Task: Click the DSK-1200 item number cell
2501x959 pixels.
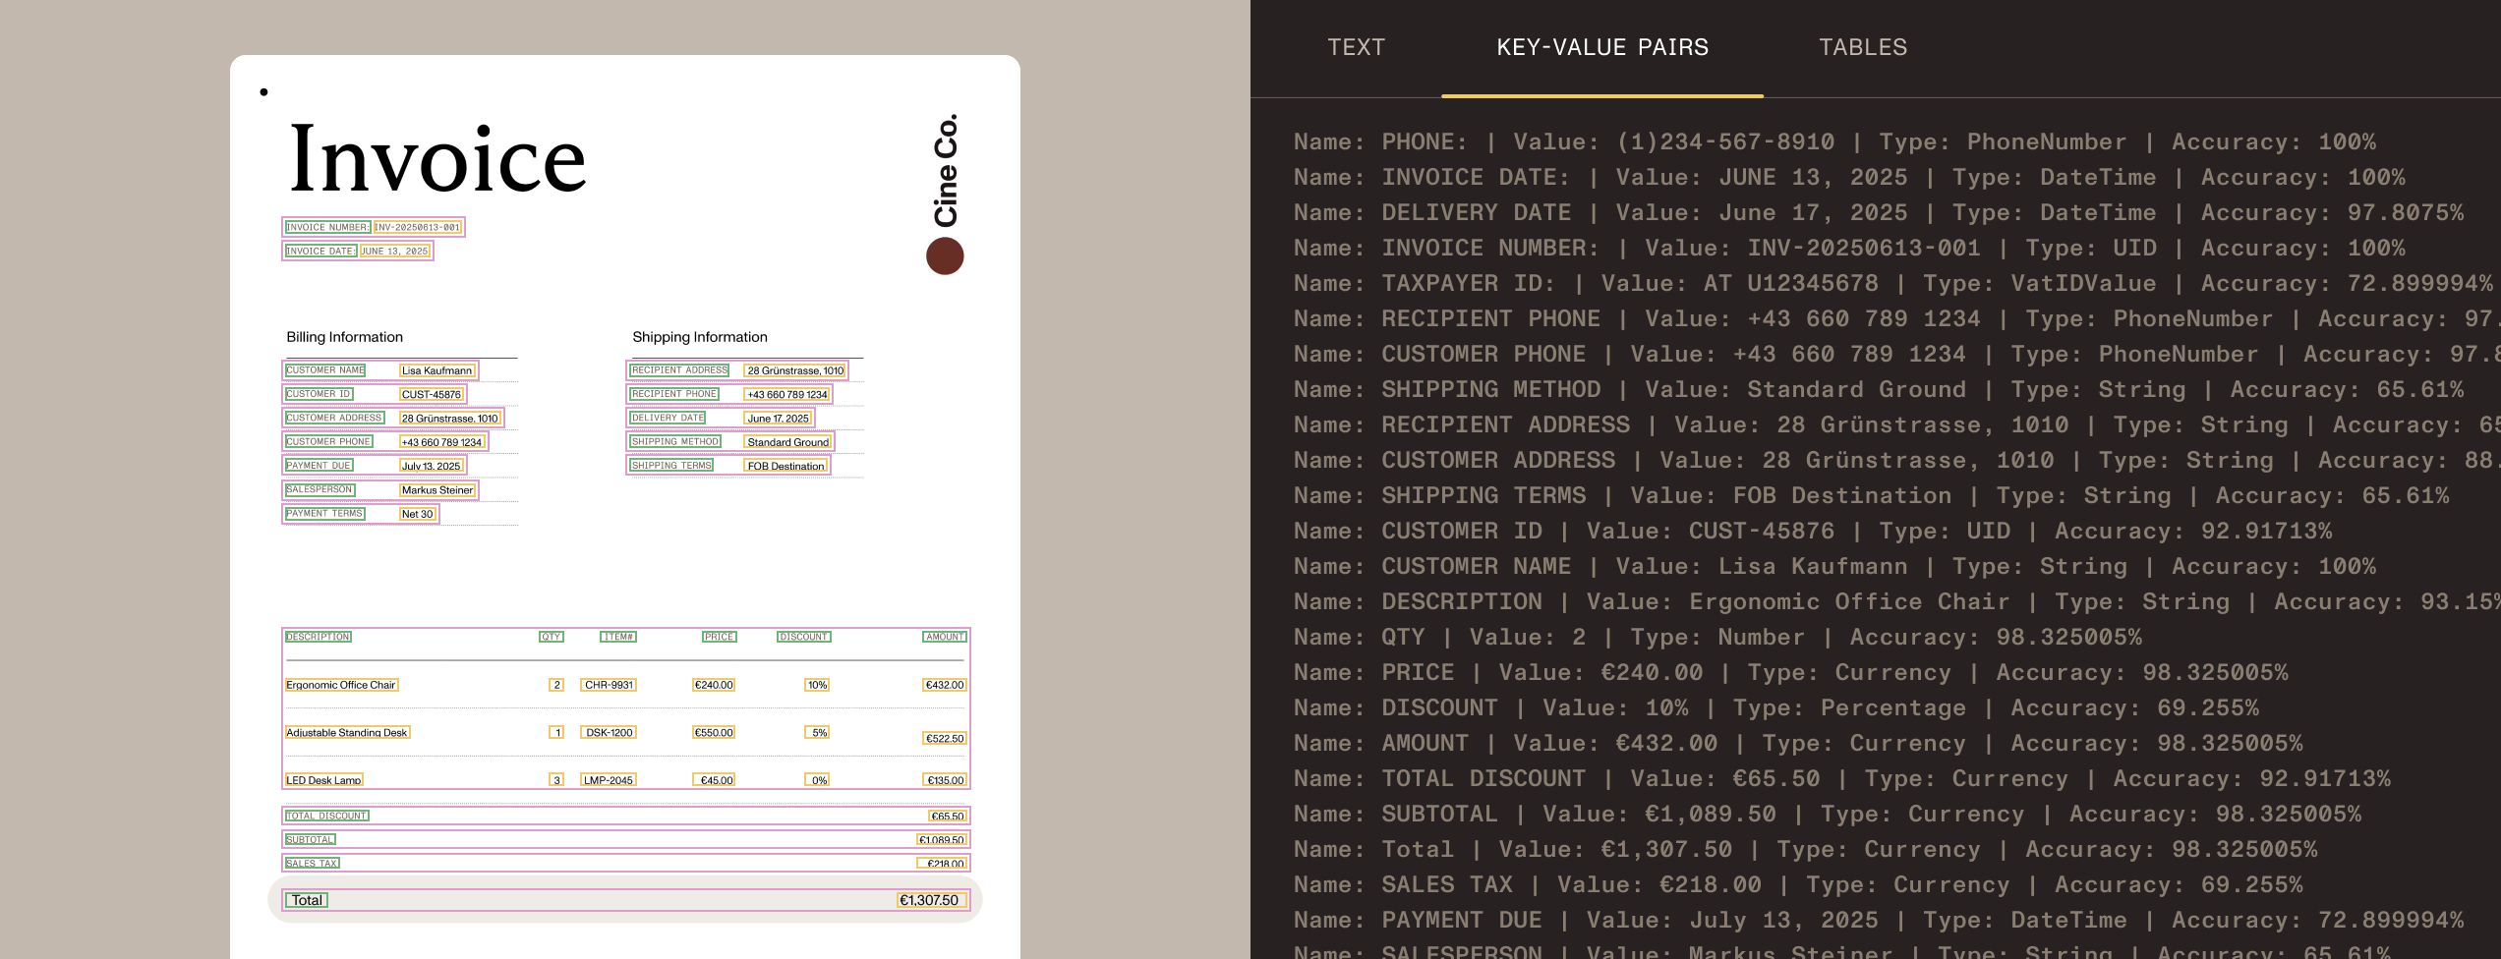Action: coord(609,732)
